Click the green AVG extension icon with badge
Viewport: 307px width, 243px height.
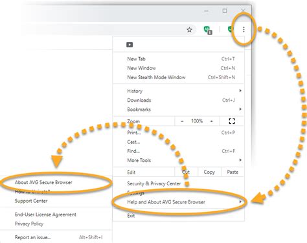pyautogui.click(x=208, y=30)
